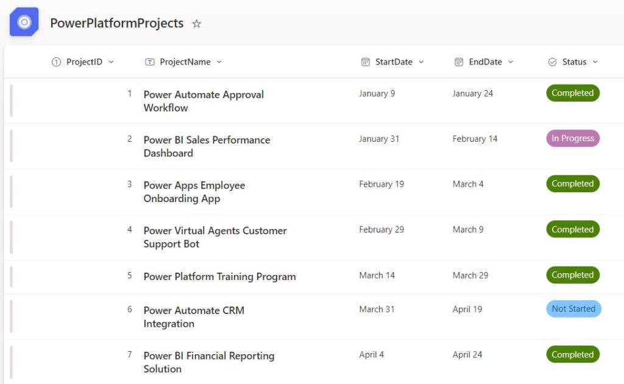624x384 pixels.
Task: Open Power Platform Training Program item
Action: 219,277
